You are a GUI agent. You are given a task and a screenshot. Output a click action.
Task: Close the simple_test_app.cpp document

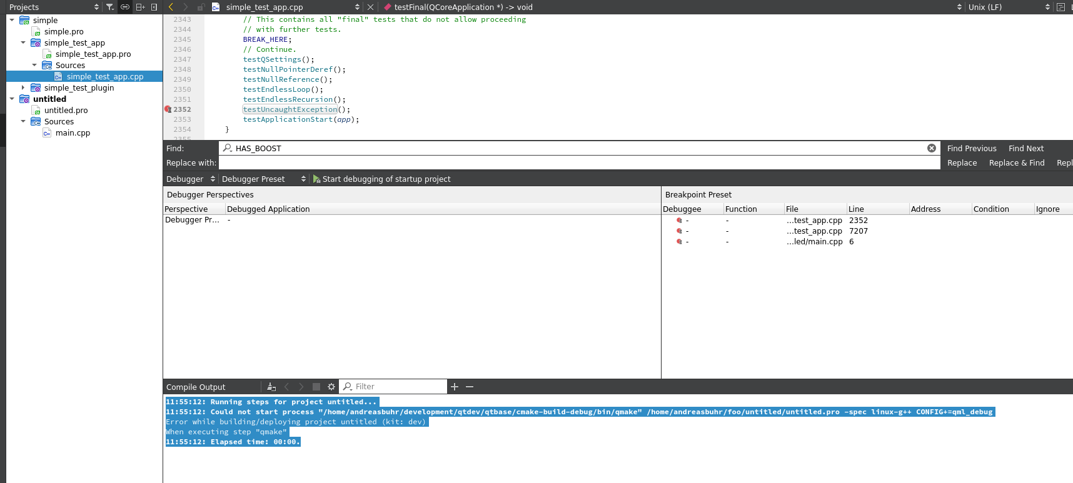coord(370,7)
